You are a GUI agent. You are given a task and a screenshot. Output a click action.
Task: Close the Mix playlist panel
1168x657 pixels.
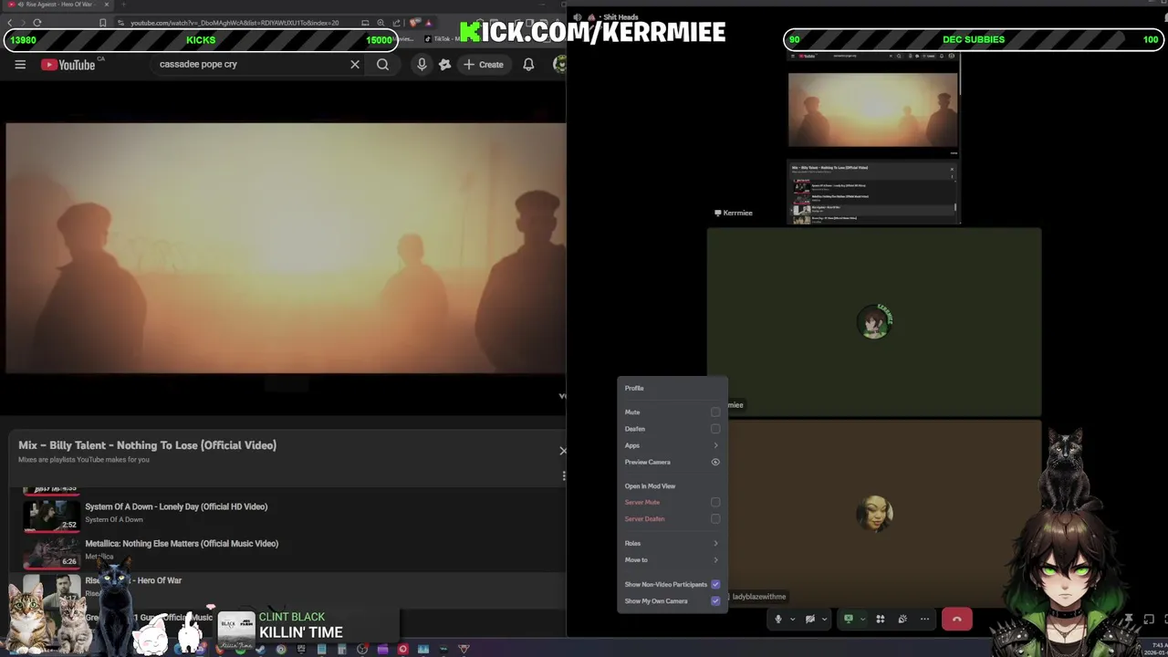point(562,451)
